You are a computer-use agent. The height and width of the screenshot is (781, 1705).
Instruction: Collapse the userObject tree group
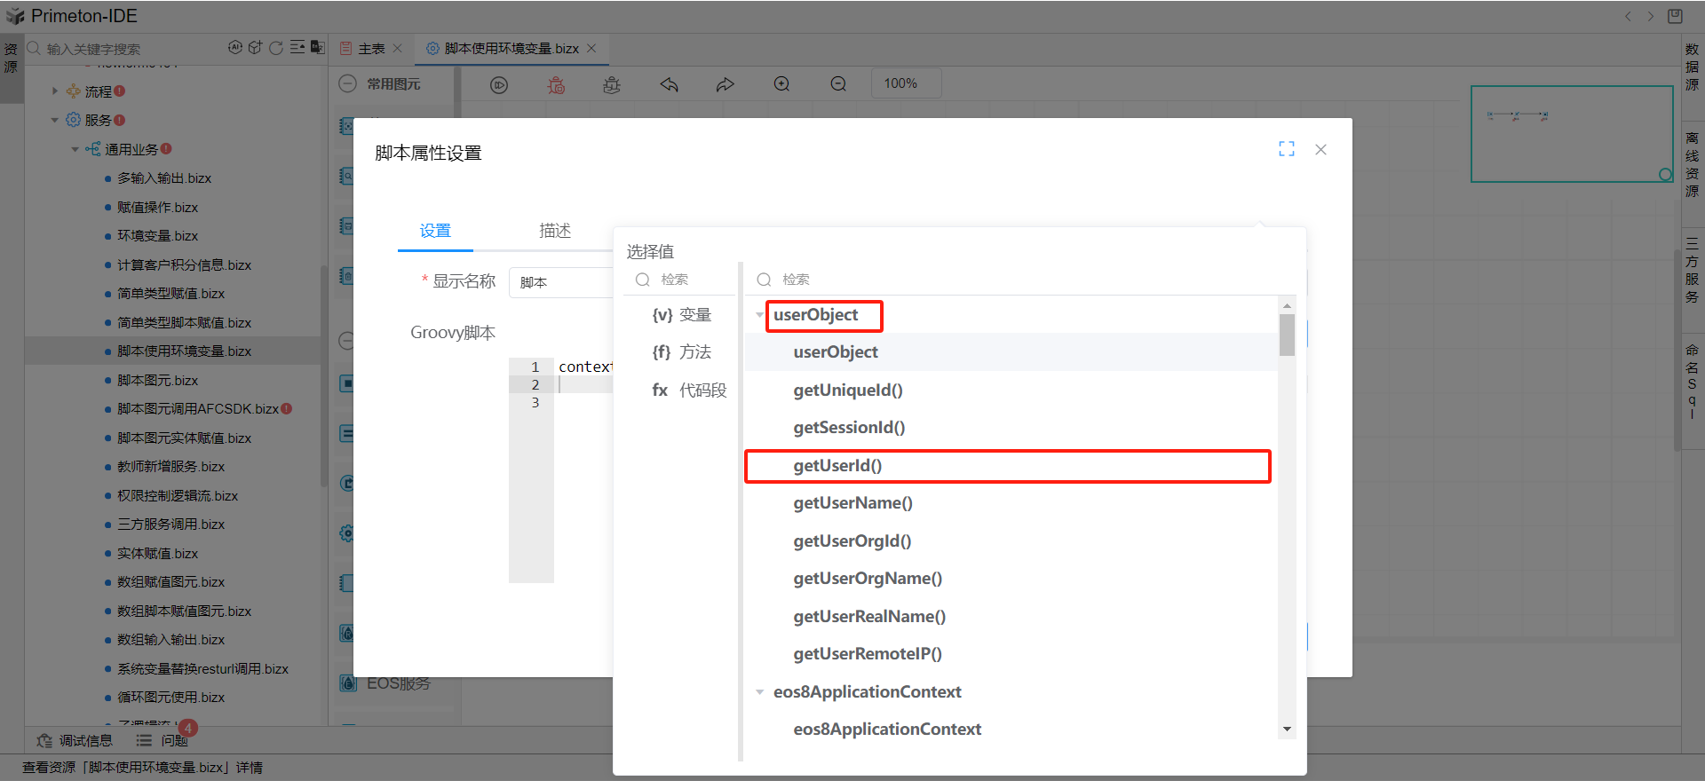coord(759,315)
